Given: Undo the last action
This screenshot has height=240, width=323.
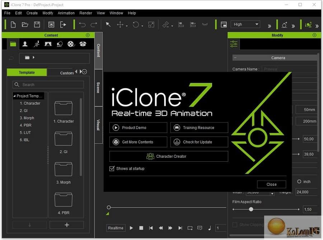Looking at the screenshot, I should pos(82,25).
